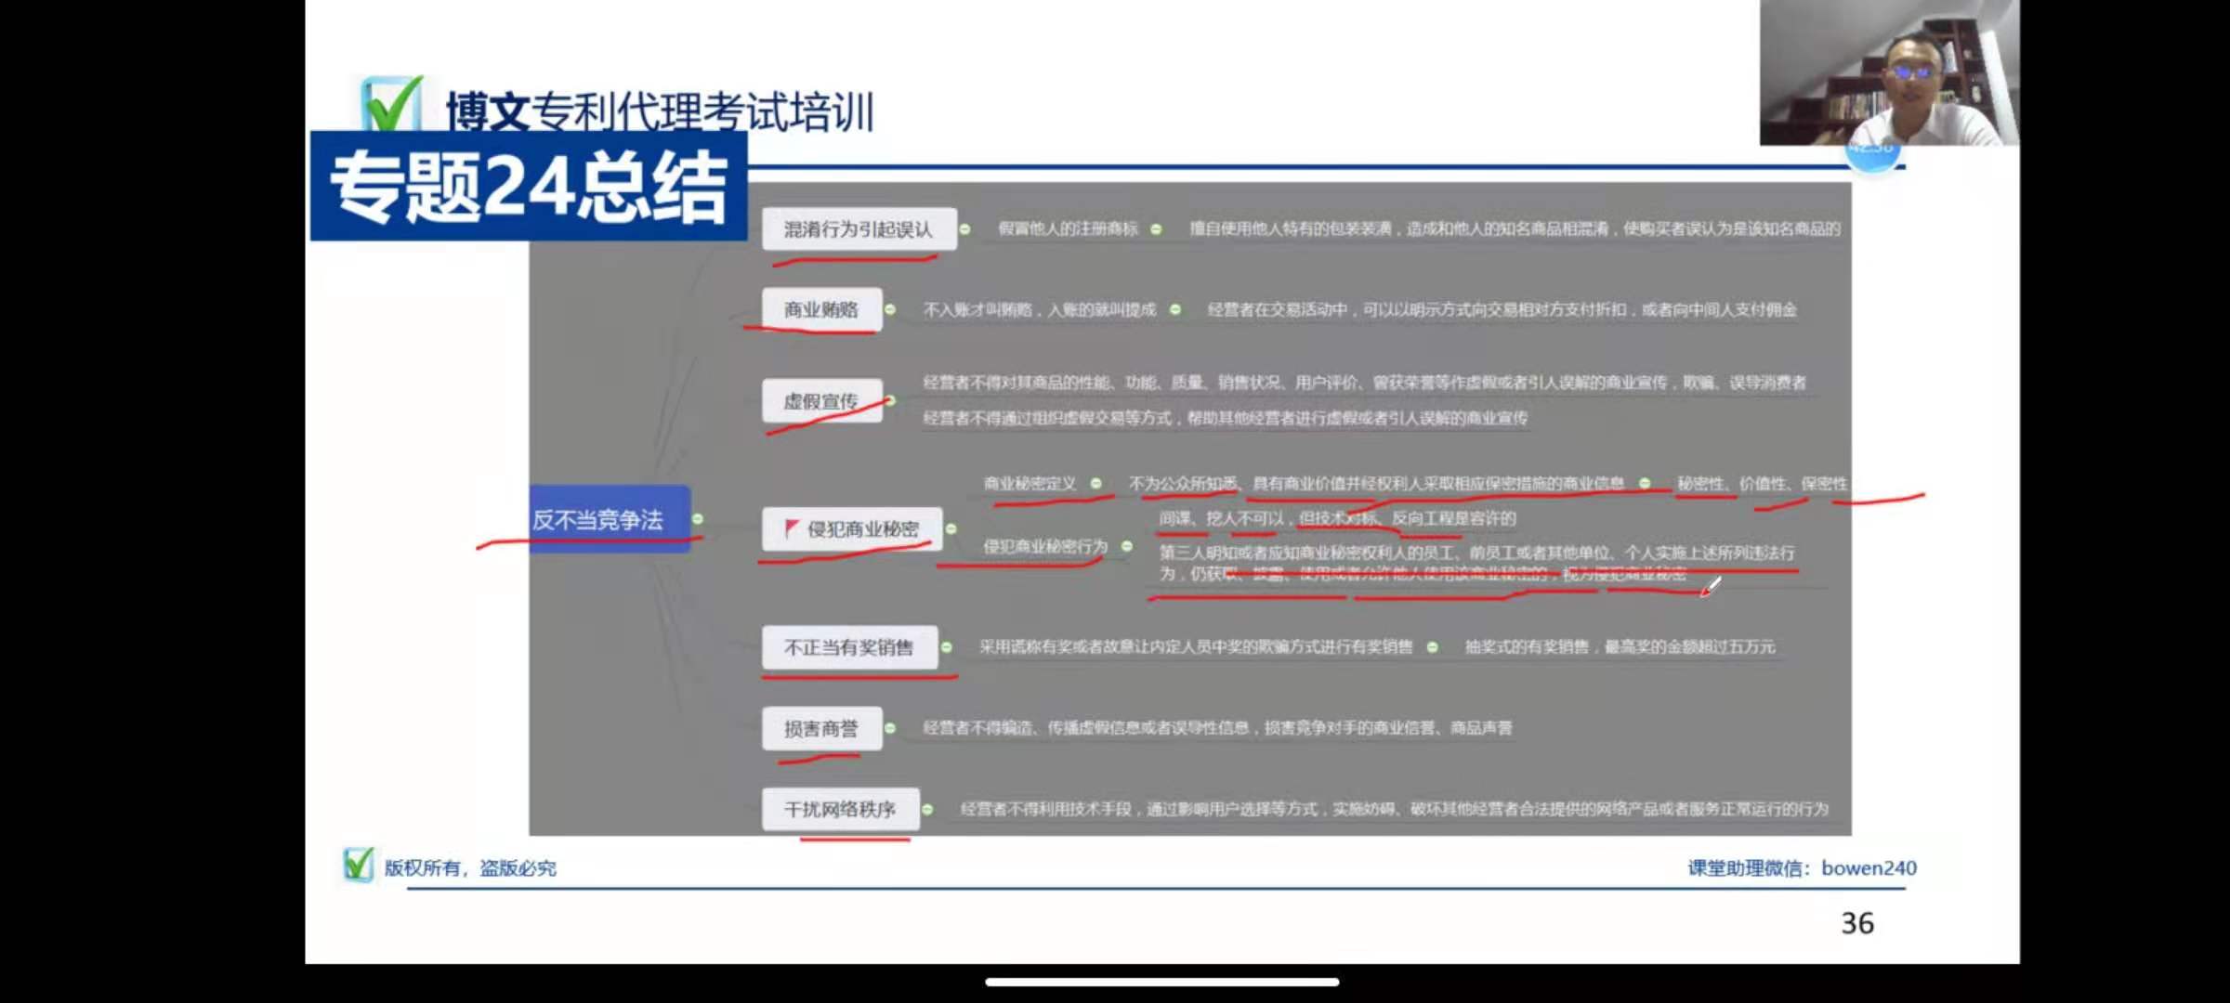Viewport: 2230px width, 1003px height.
Task: Click the blue round timer badge under the webcam
Action: [x=1872, y=156]
